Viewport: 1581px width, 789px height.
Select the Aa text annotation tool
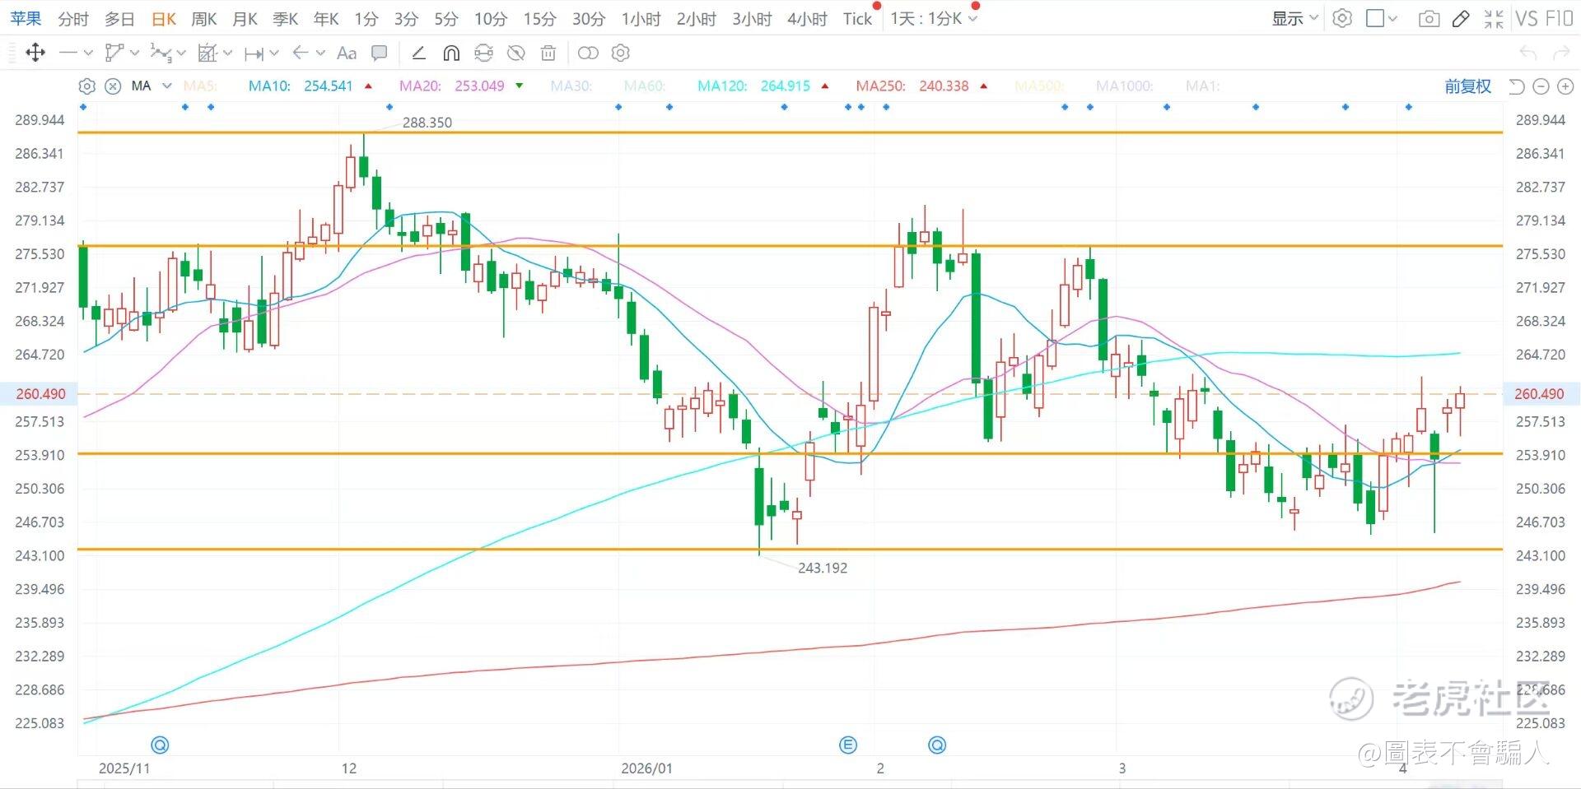coord(347,53)
